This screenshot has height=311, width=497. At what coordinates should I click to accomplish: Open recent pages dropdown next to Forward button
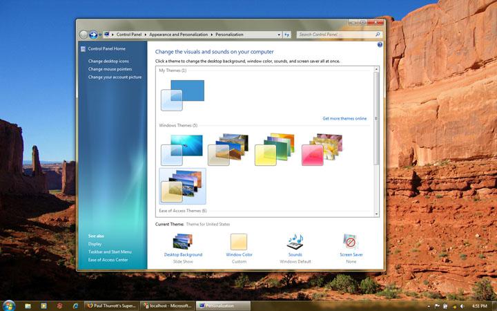[x=100, y=35]
